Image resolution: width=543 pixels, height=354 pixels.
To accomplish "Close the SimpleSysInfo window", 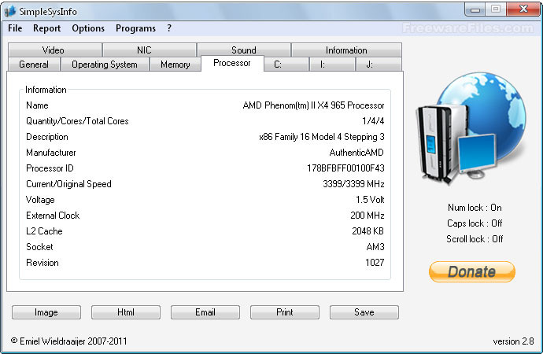I will click(523, 9).
